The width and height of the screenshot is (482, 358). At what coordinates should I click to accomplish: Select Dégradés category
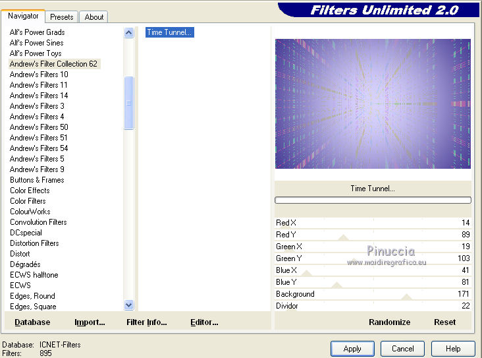coord(25,264)
